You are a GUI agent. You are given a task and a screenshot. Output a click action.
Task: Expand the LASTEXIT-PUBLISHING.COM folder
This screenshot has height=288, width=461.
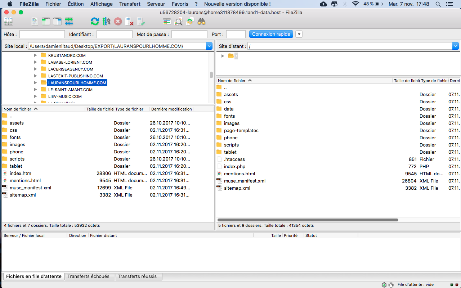[35, 76]
